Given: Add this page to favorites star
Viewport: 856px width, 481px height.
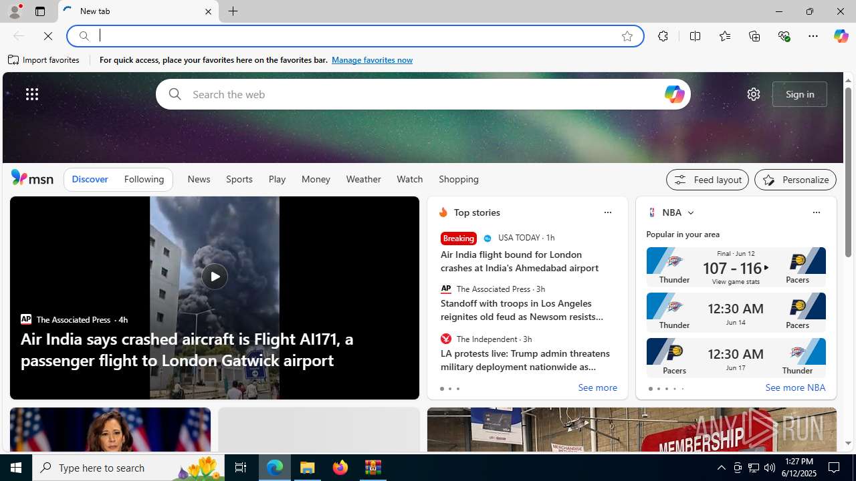Looking at the screenshot, I should click(x=627, y=36).
